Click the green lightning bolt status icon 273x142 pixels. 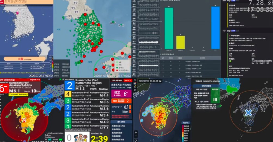point(60,79)
